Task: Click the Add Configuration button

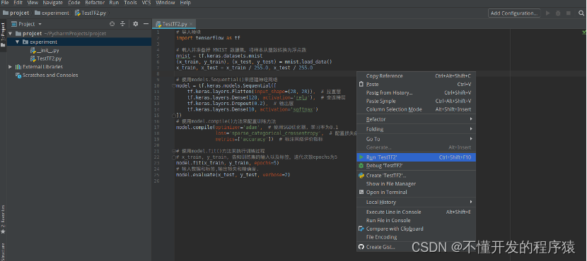Action: [x=514, y=13]
